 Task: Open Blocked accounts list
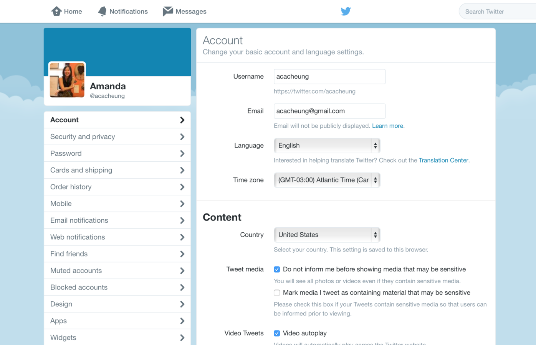117,287
